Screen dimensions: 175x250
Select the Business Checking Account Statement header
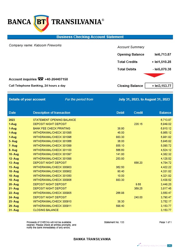[x=90, y=37]
